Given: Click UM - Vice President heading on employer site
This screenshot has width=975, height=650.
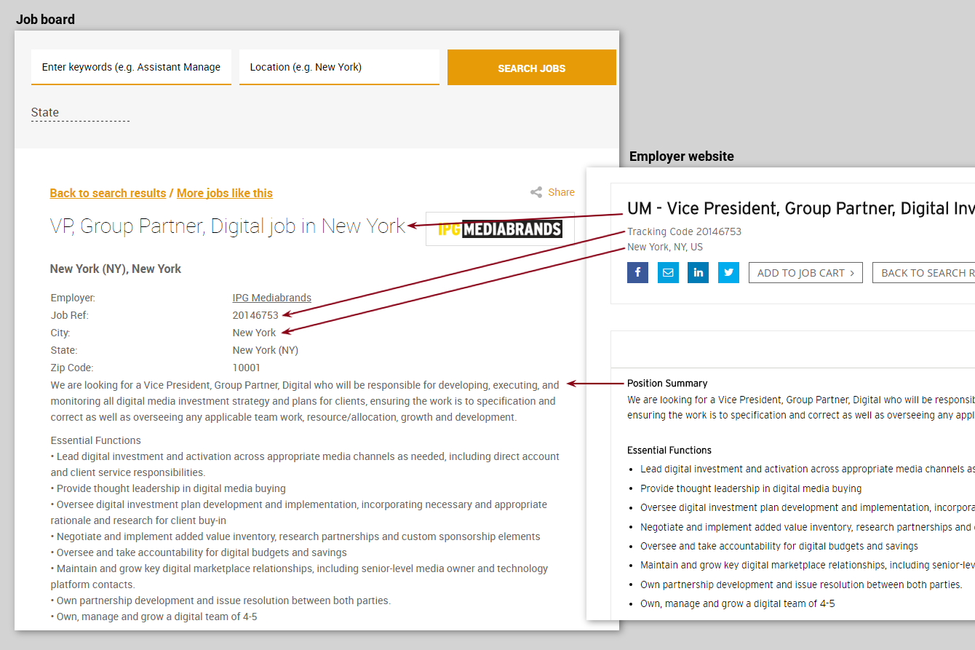Looking at the screenshot, I should click(x=801, y=208).
